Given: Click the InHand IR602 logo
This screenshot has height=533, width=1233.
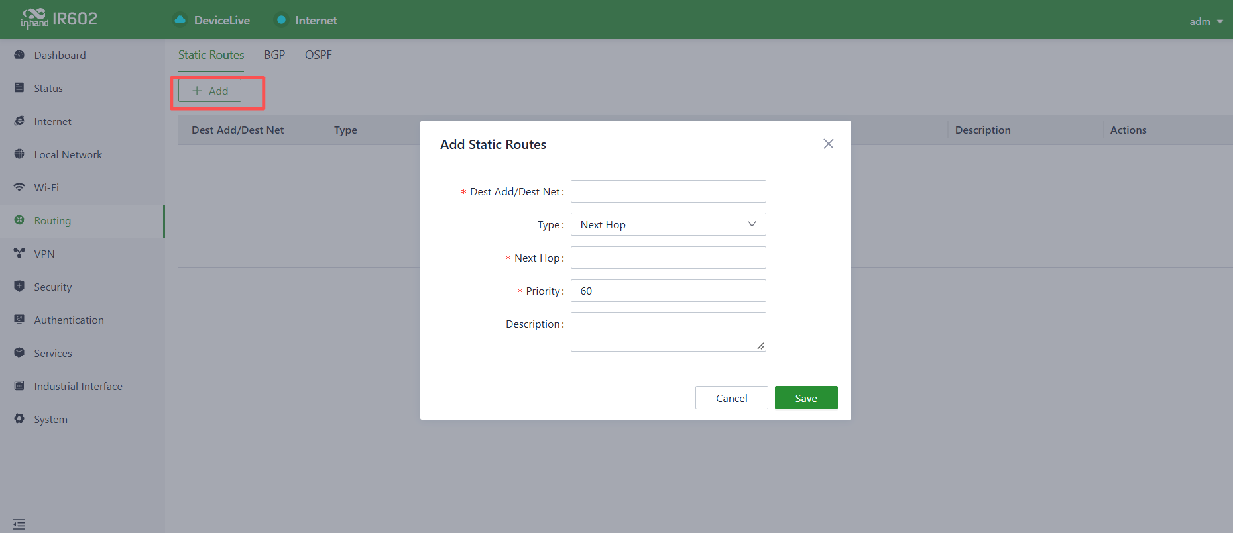Looking at the screenshot, I should (x=59, y=19).
